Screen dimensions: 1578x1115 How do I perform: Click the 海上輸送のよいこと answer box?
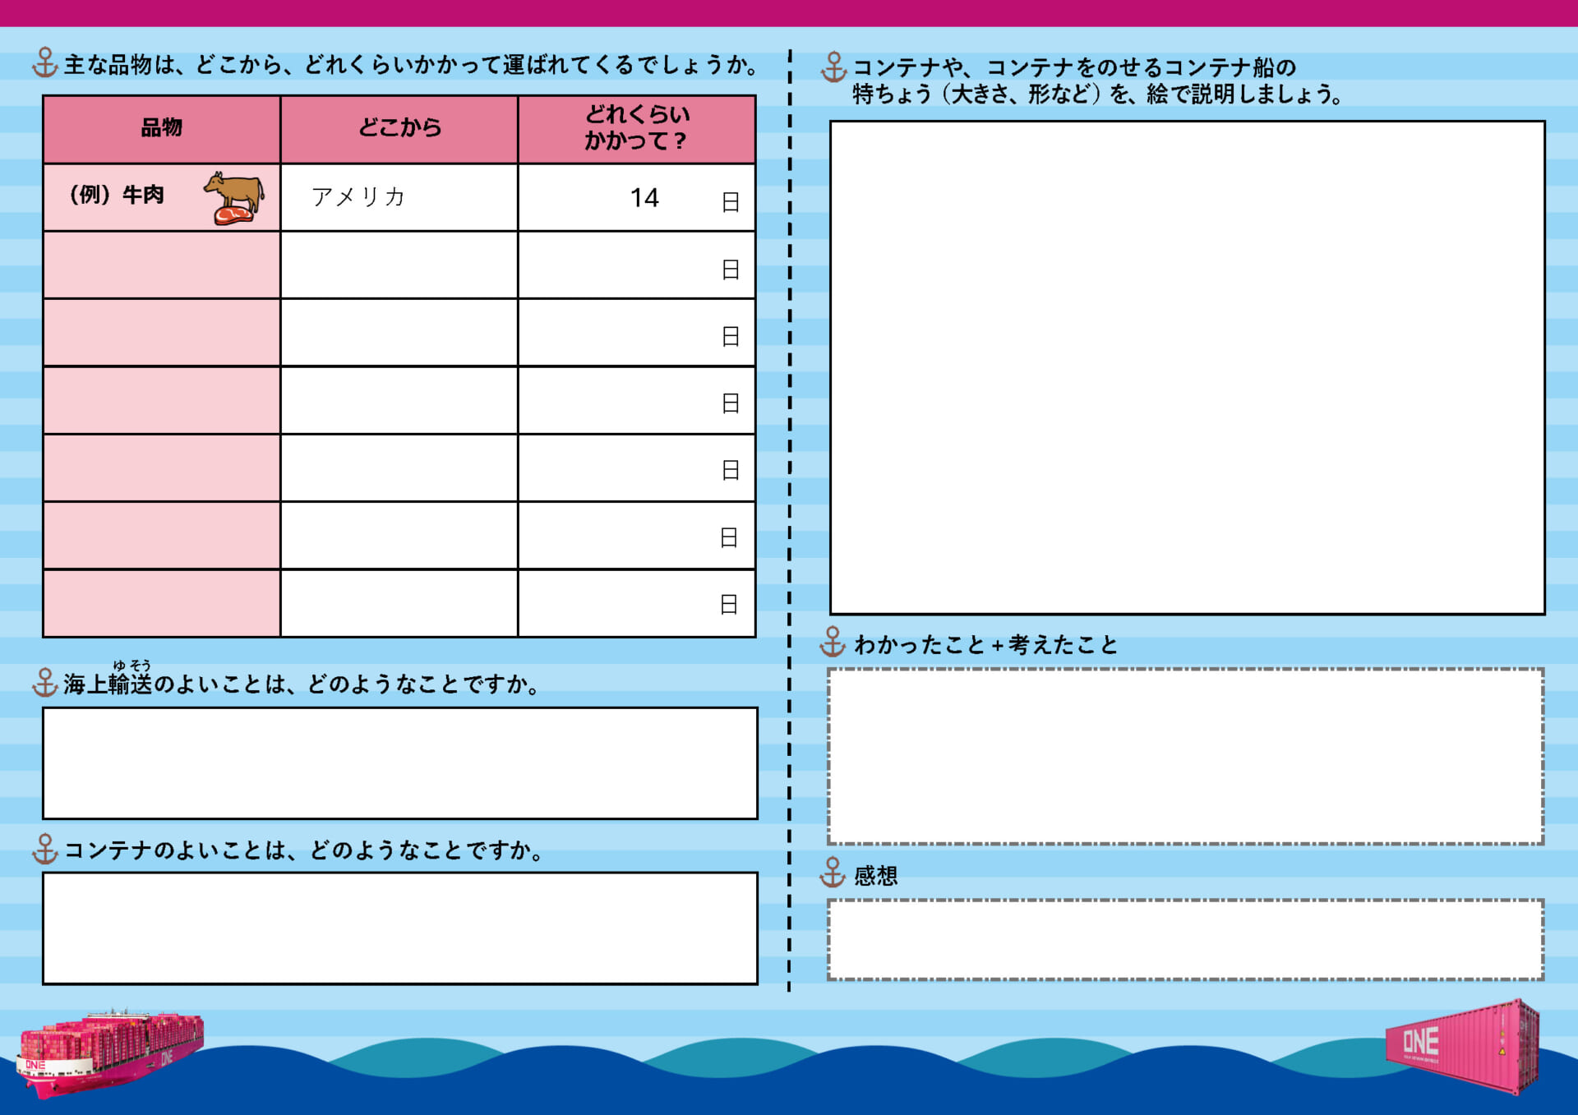pos(399,763)
